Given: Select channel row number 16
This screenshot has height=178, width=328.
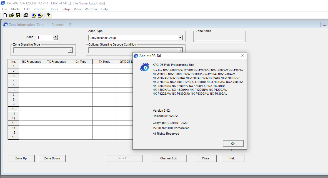Looking at the screenshot, I should pos(14,137).
